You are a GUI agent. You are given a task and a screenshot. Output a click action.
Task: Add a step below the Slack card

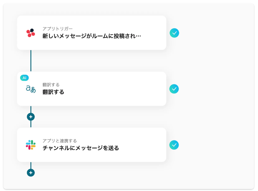[x=31, y=173]
